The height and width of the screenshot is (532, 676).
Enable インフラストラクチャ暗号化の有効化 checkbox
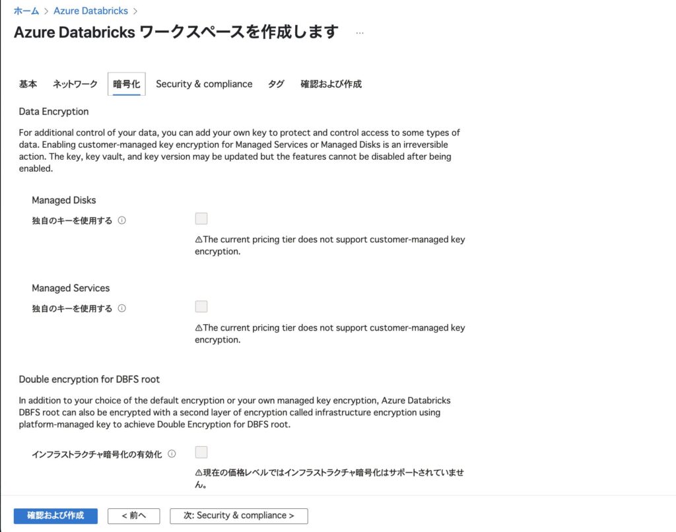click(x=201, y=452)
